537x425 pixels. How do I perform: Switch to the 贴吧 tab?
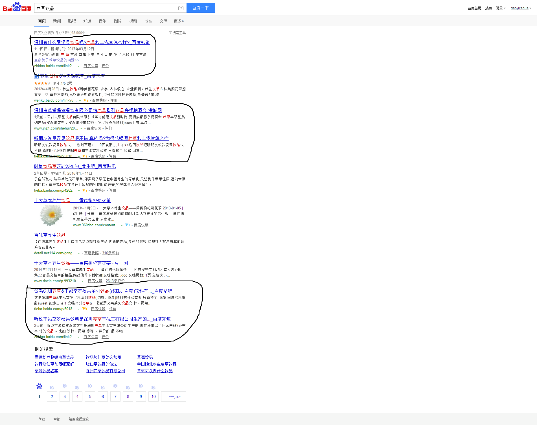(72, 21)
